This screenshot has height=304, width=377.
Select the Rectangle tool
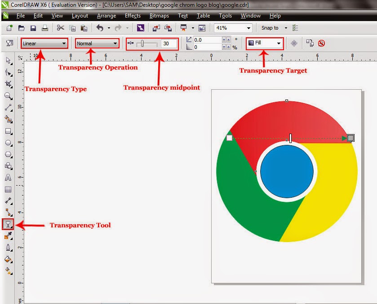tap(9, 131)
